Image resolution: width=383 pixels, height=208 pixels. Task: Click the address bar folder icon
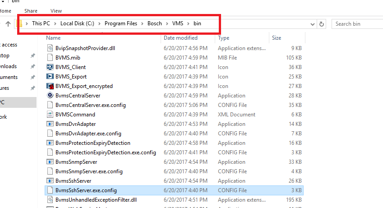(19, 23)
